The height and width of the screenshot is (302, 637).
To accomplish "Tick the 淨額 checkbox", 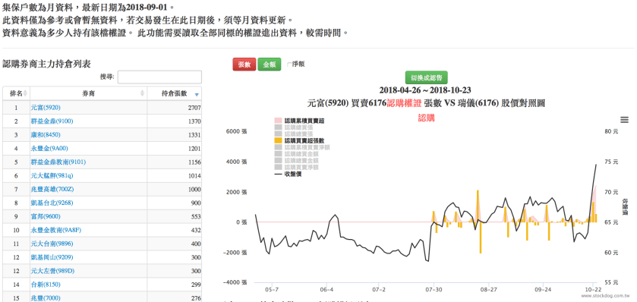I will [289, 64].
